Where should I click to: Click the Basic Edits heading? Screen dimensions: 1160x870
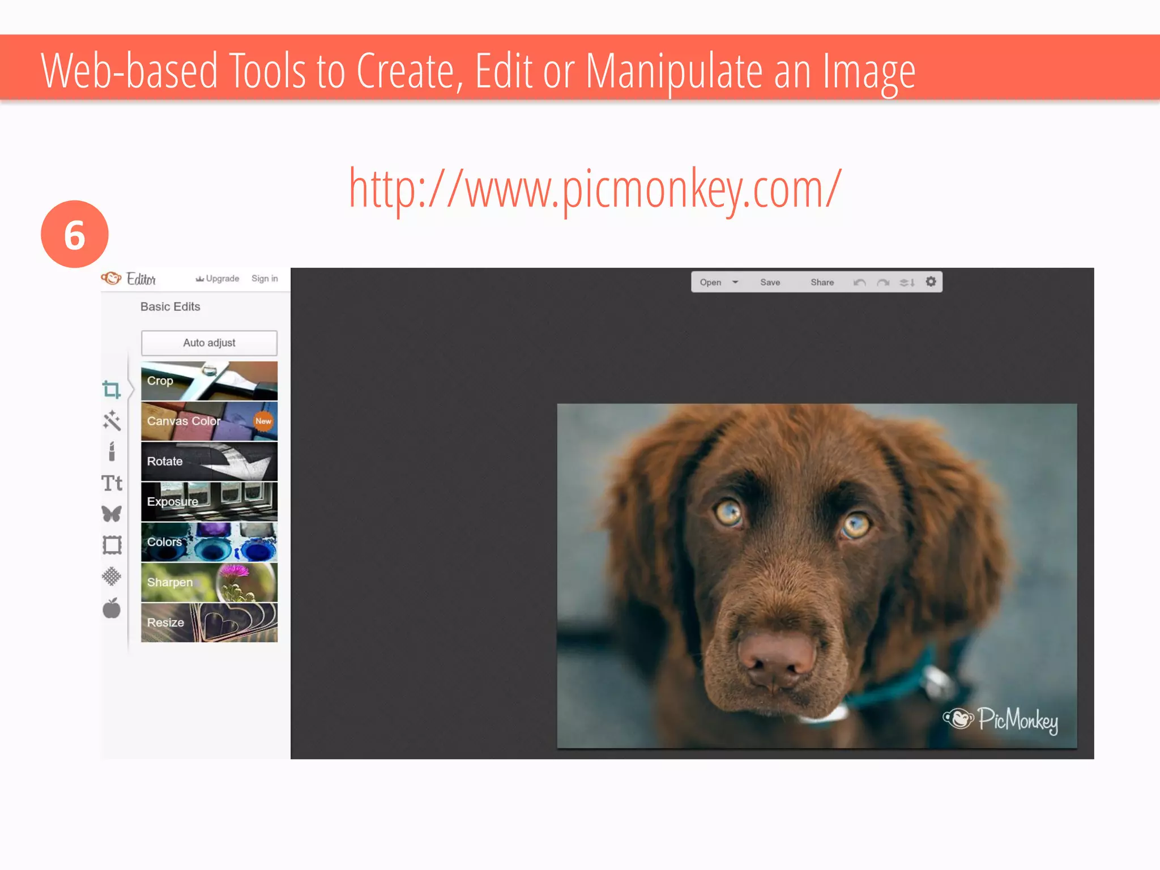[x=170, y=306]
